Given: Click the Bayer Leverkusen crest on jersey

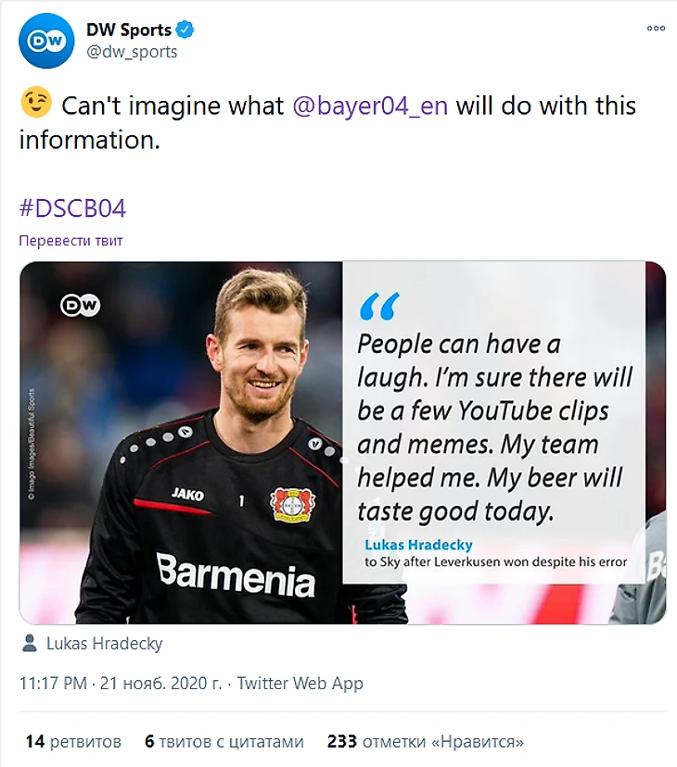Looking at the screenshot, I should [x=287, y=501].
